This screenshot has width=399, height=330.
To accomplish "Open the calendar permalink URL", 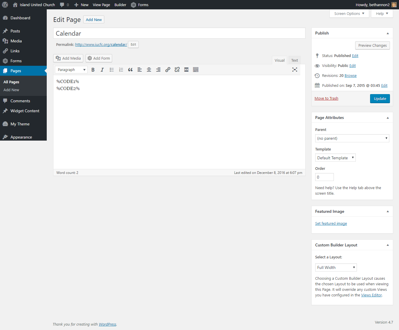I will click(x=101, y=44).
